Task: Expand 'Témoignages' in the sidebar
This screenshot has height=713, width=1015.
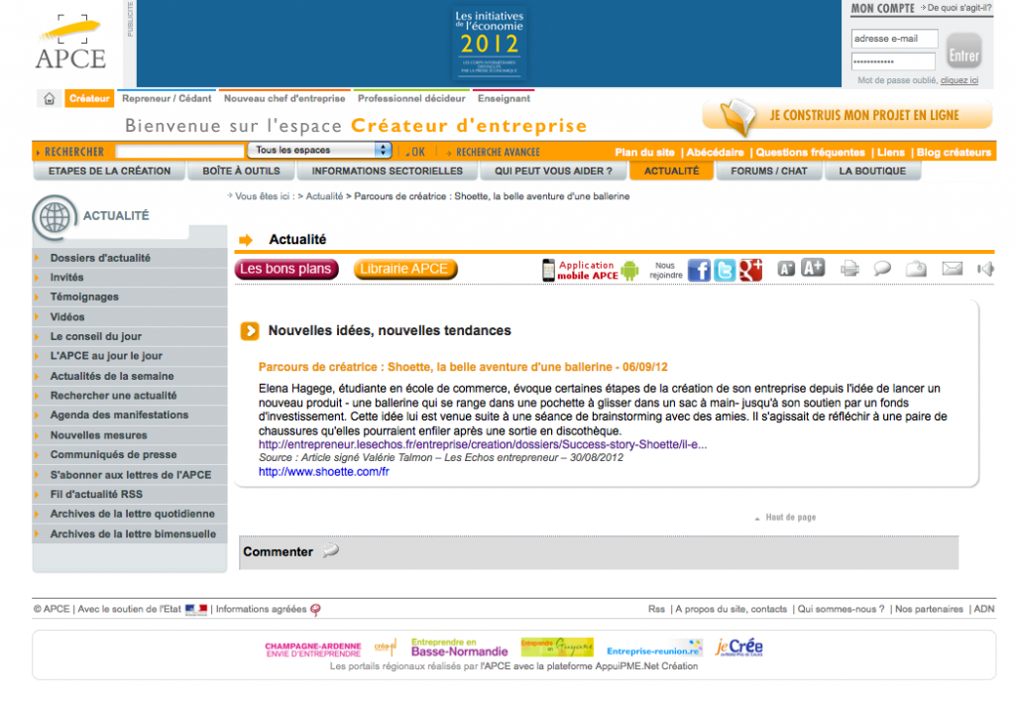Action: pos(84,297)
